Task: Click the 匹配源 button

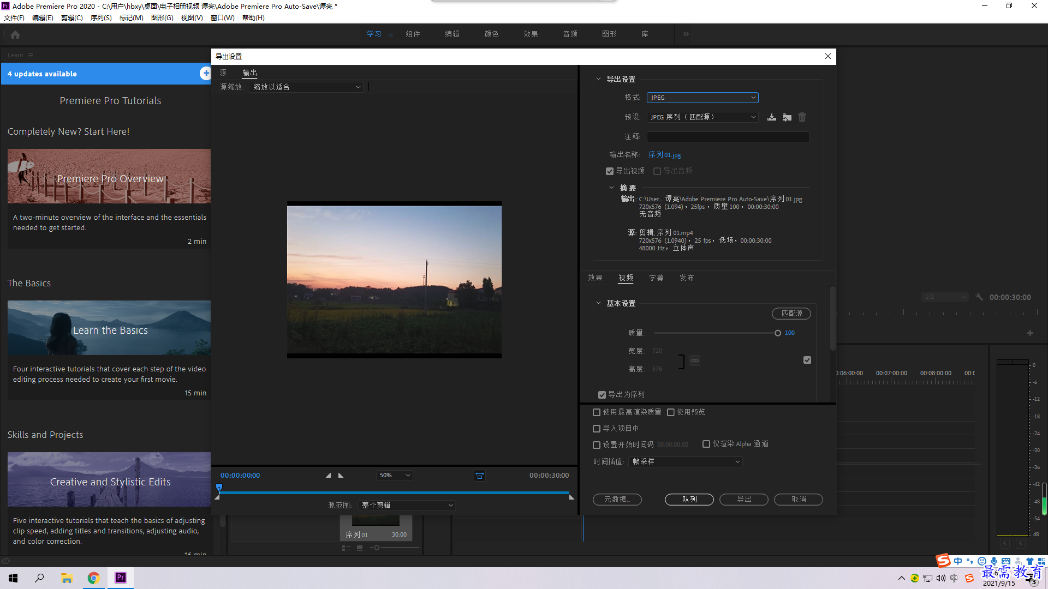Action: coord(791,314)
